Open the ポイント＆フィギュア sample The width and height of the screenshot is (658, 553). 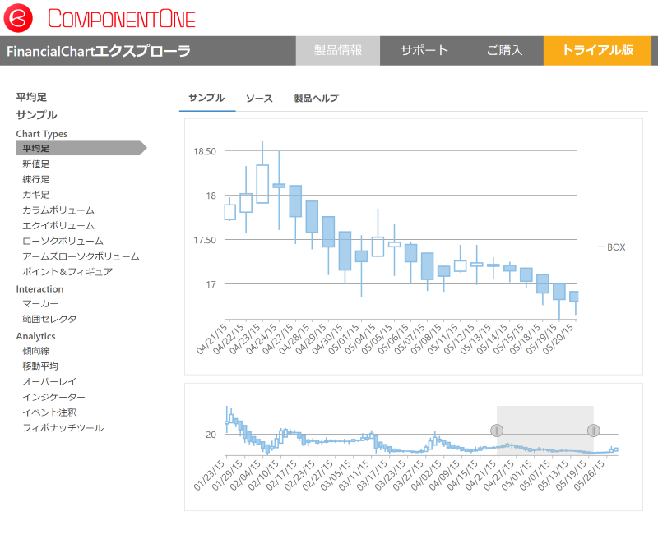pos(67,272)
